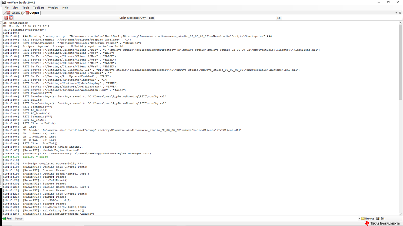Click the script search/edit icon beside Browse
This screenshot has height=226, width=403.
click(x=383, y=218)
